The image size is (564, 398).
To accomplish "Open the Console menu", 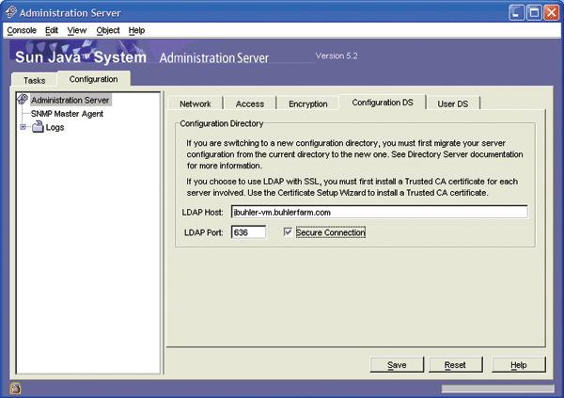I will click(x=22, y=30).
